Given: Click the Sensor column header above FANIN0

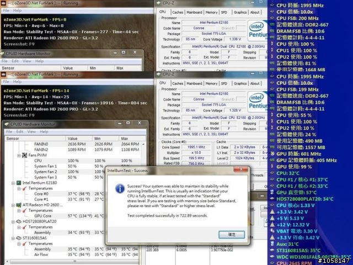Looking at the screenshot, I should 35,139.
